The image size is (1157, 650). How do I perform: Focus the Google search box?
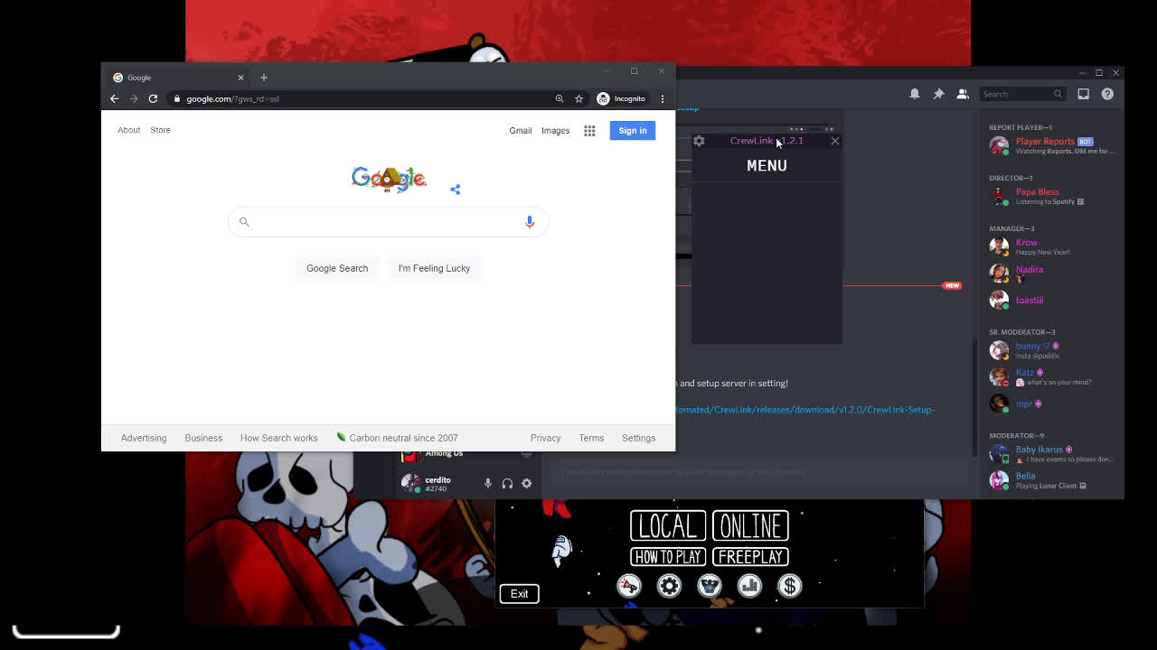[x=388, y=222]
